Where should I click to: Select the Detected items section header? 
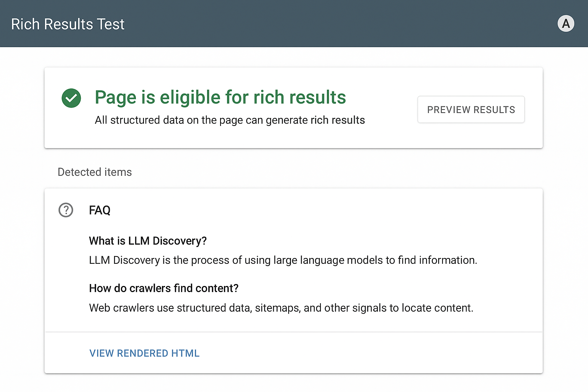(x=94, y=172)
